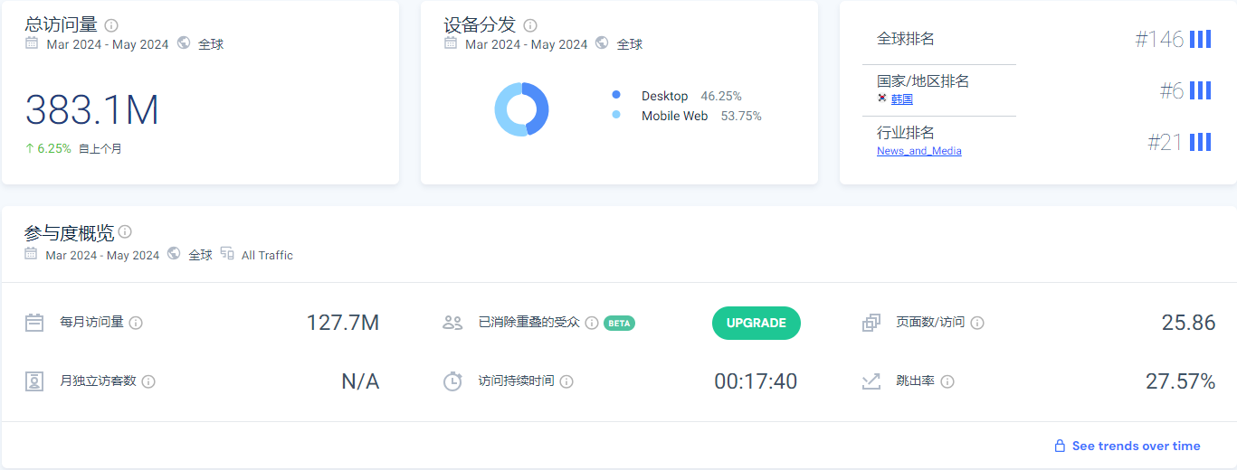Click info icon next to 每月访问量
1237x470 pixels.
pyautogui.click(x=136, y=323)
